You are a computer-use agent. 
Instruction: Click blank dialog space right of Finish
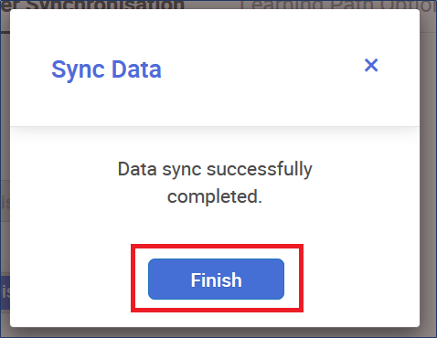click(x=361, y=279)
